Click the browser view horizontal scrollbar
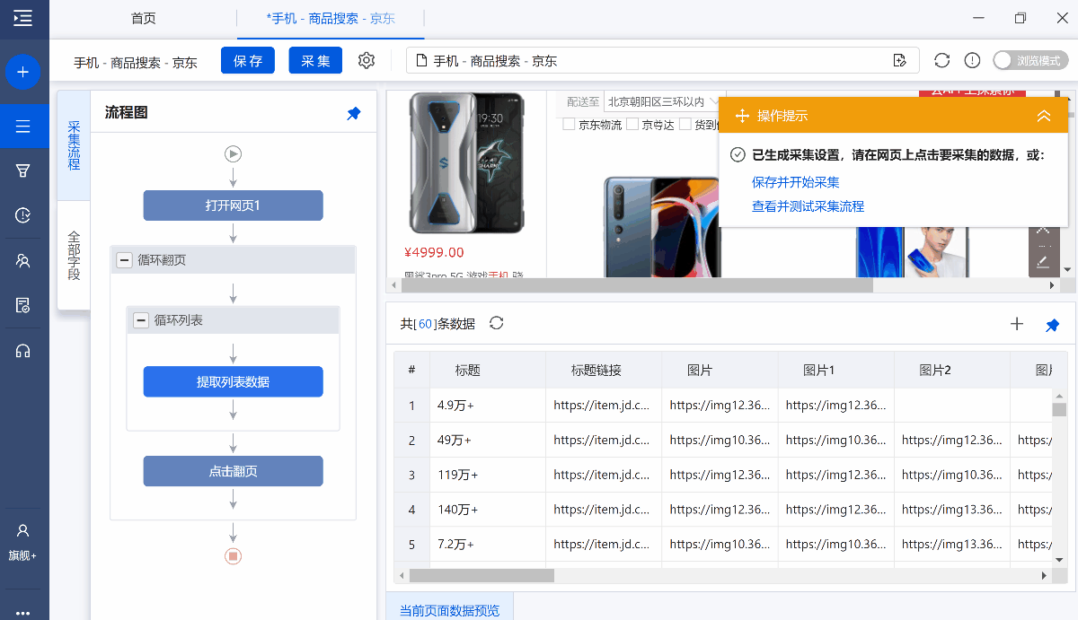1078x620 pixels. pyautogui.click(x=637, y=285)
